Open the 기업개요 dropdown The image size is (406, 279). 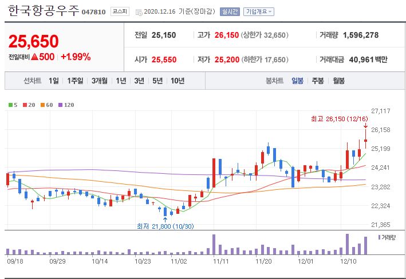point(259,11)
